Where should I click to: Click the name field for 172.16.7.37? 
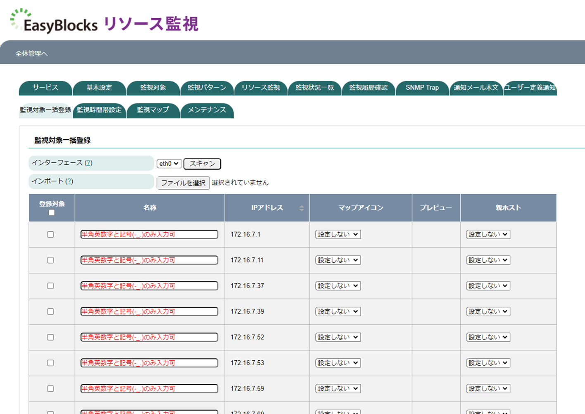[149, 286]
